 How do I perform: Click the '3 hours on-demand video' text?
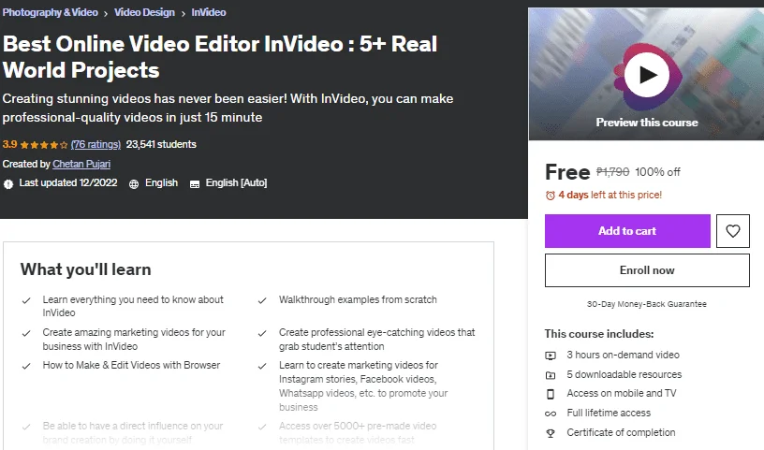(623, 355)
